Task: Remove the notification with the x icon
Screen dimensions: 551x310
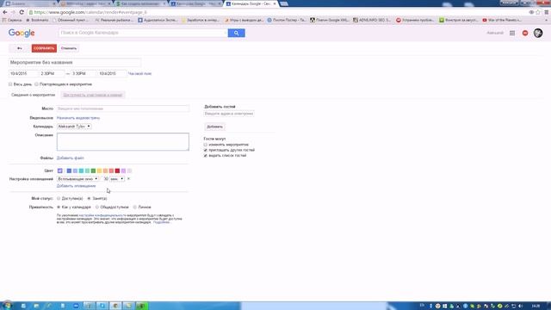Action: tap(128, 179)
